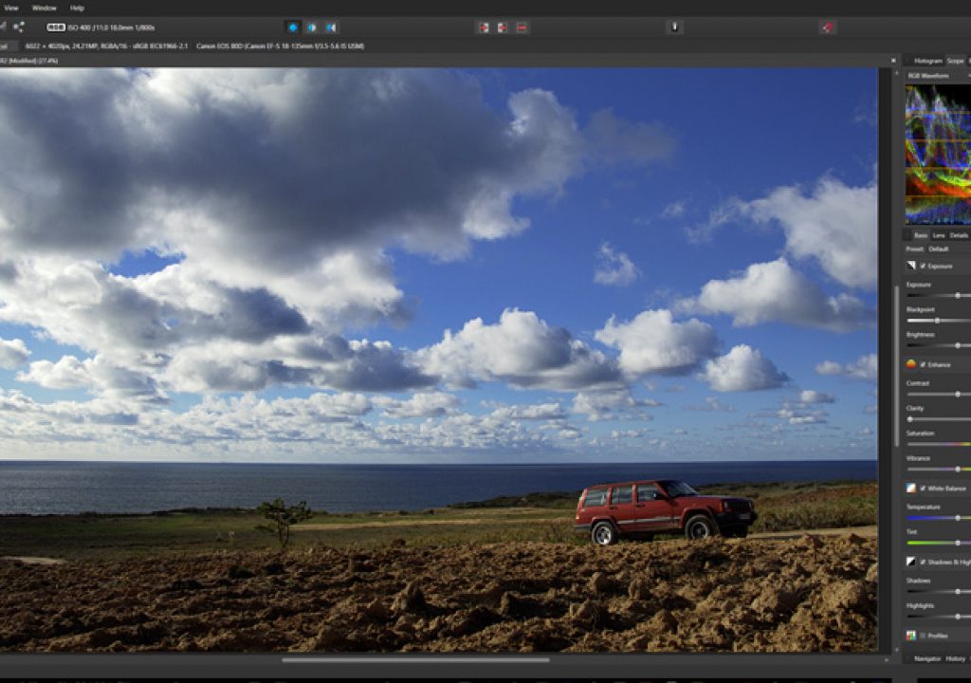The height and width of the screenshot is (683, 971).
Task: Click the Temperature slider handle
Action: click(x=958, y=518)
